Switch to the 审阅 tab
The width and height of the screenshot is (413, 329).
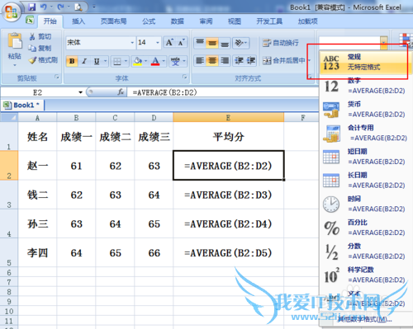206,21
